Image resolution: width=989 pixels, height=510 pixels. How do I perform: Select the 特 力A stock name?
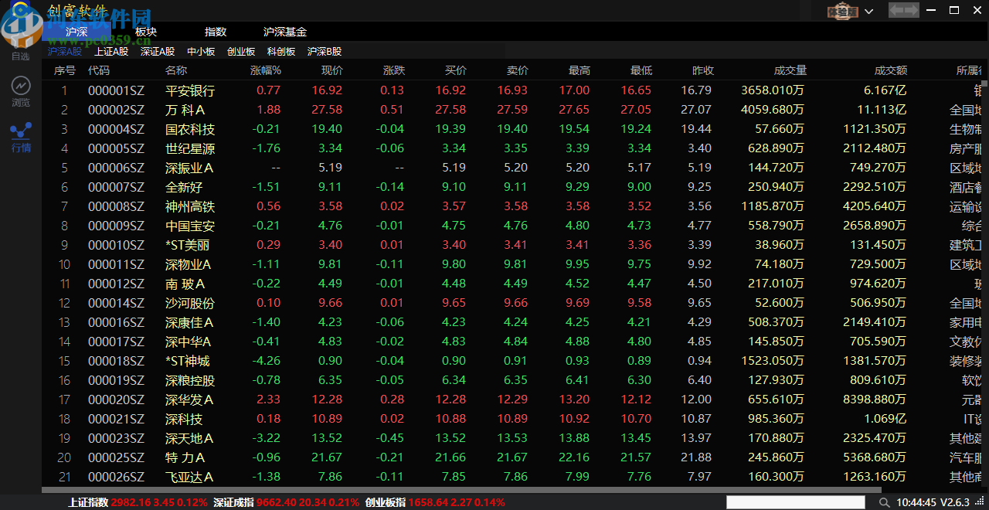click(185, 457)
